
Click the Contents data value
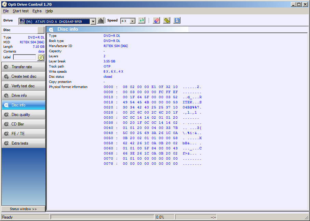point(41,51)
